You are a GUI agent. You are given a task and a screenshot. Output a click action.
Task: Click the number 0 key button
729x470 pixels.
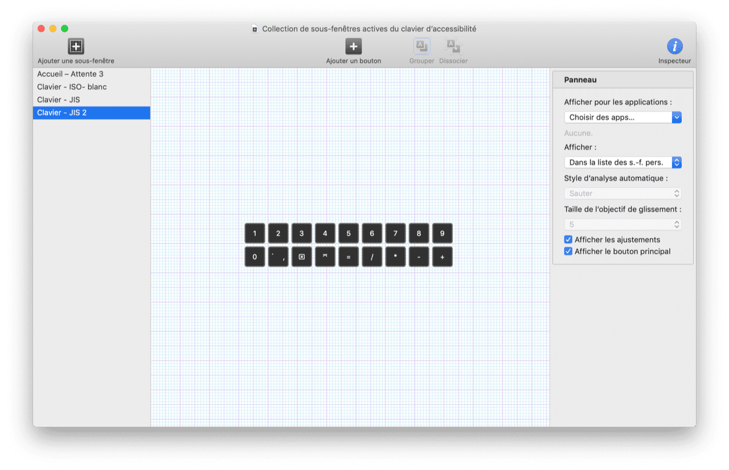(255, 257)
